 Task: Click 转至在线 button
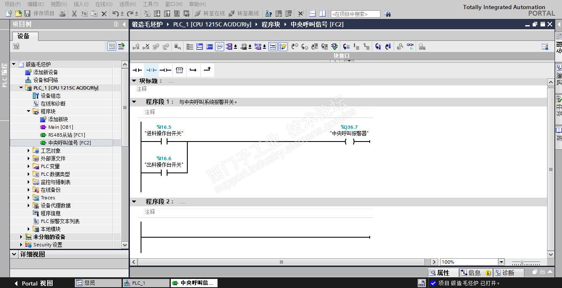pyautogui.click(x=210, y=14)
